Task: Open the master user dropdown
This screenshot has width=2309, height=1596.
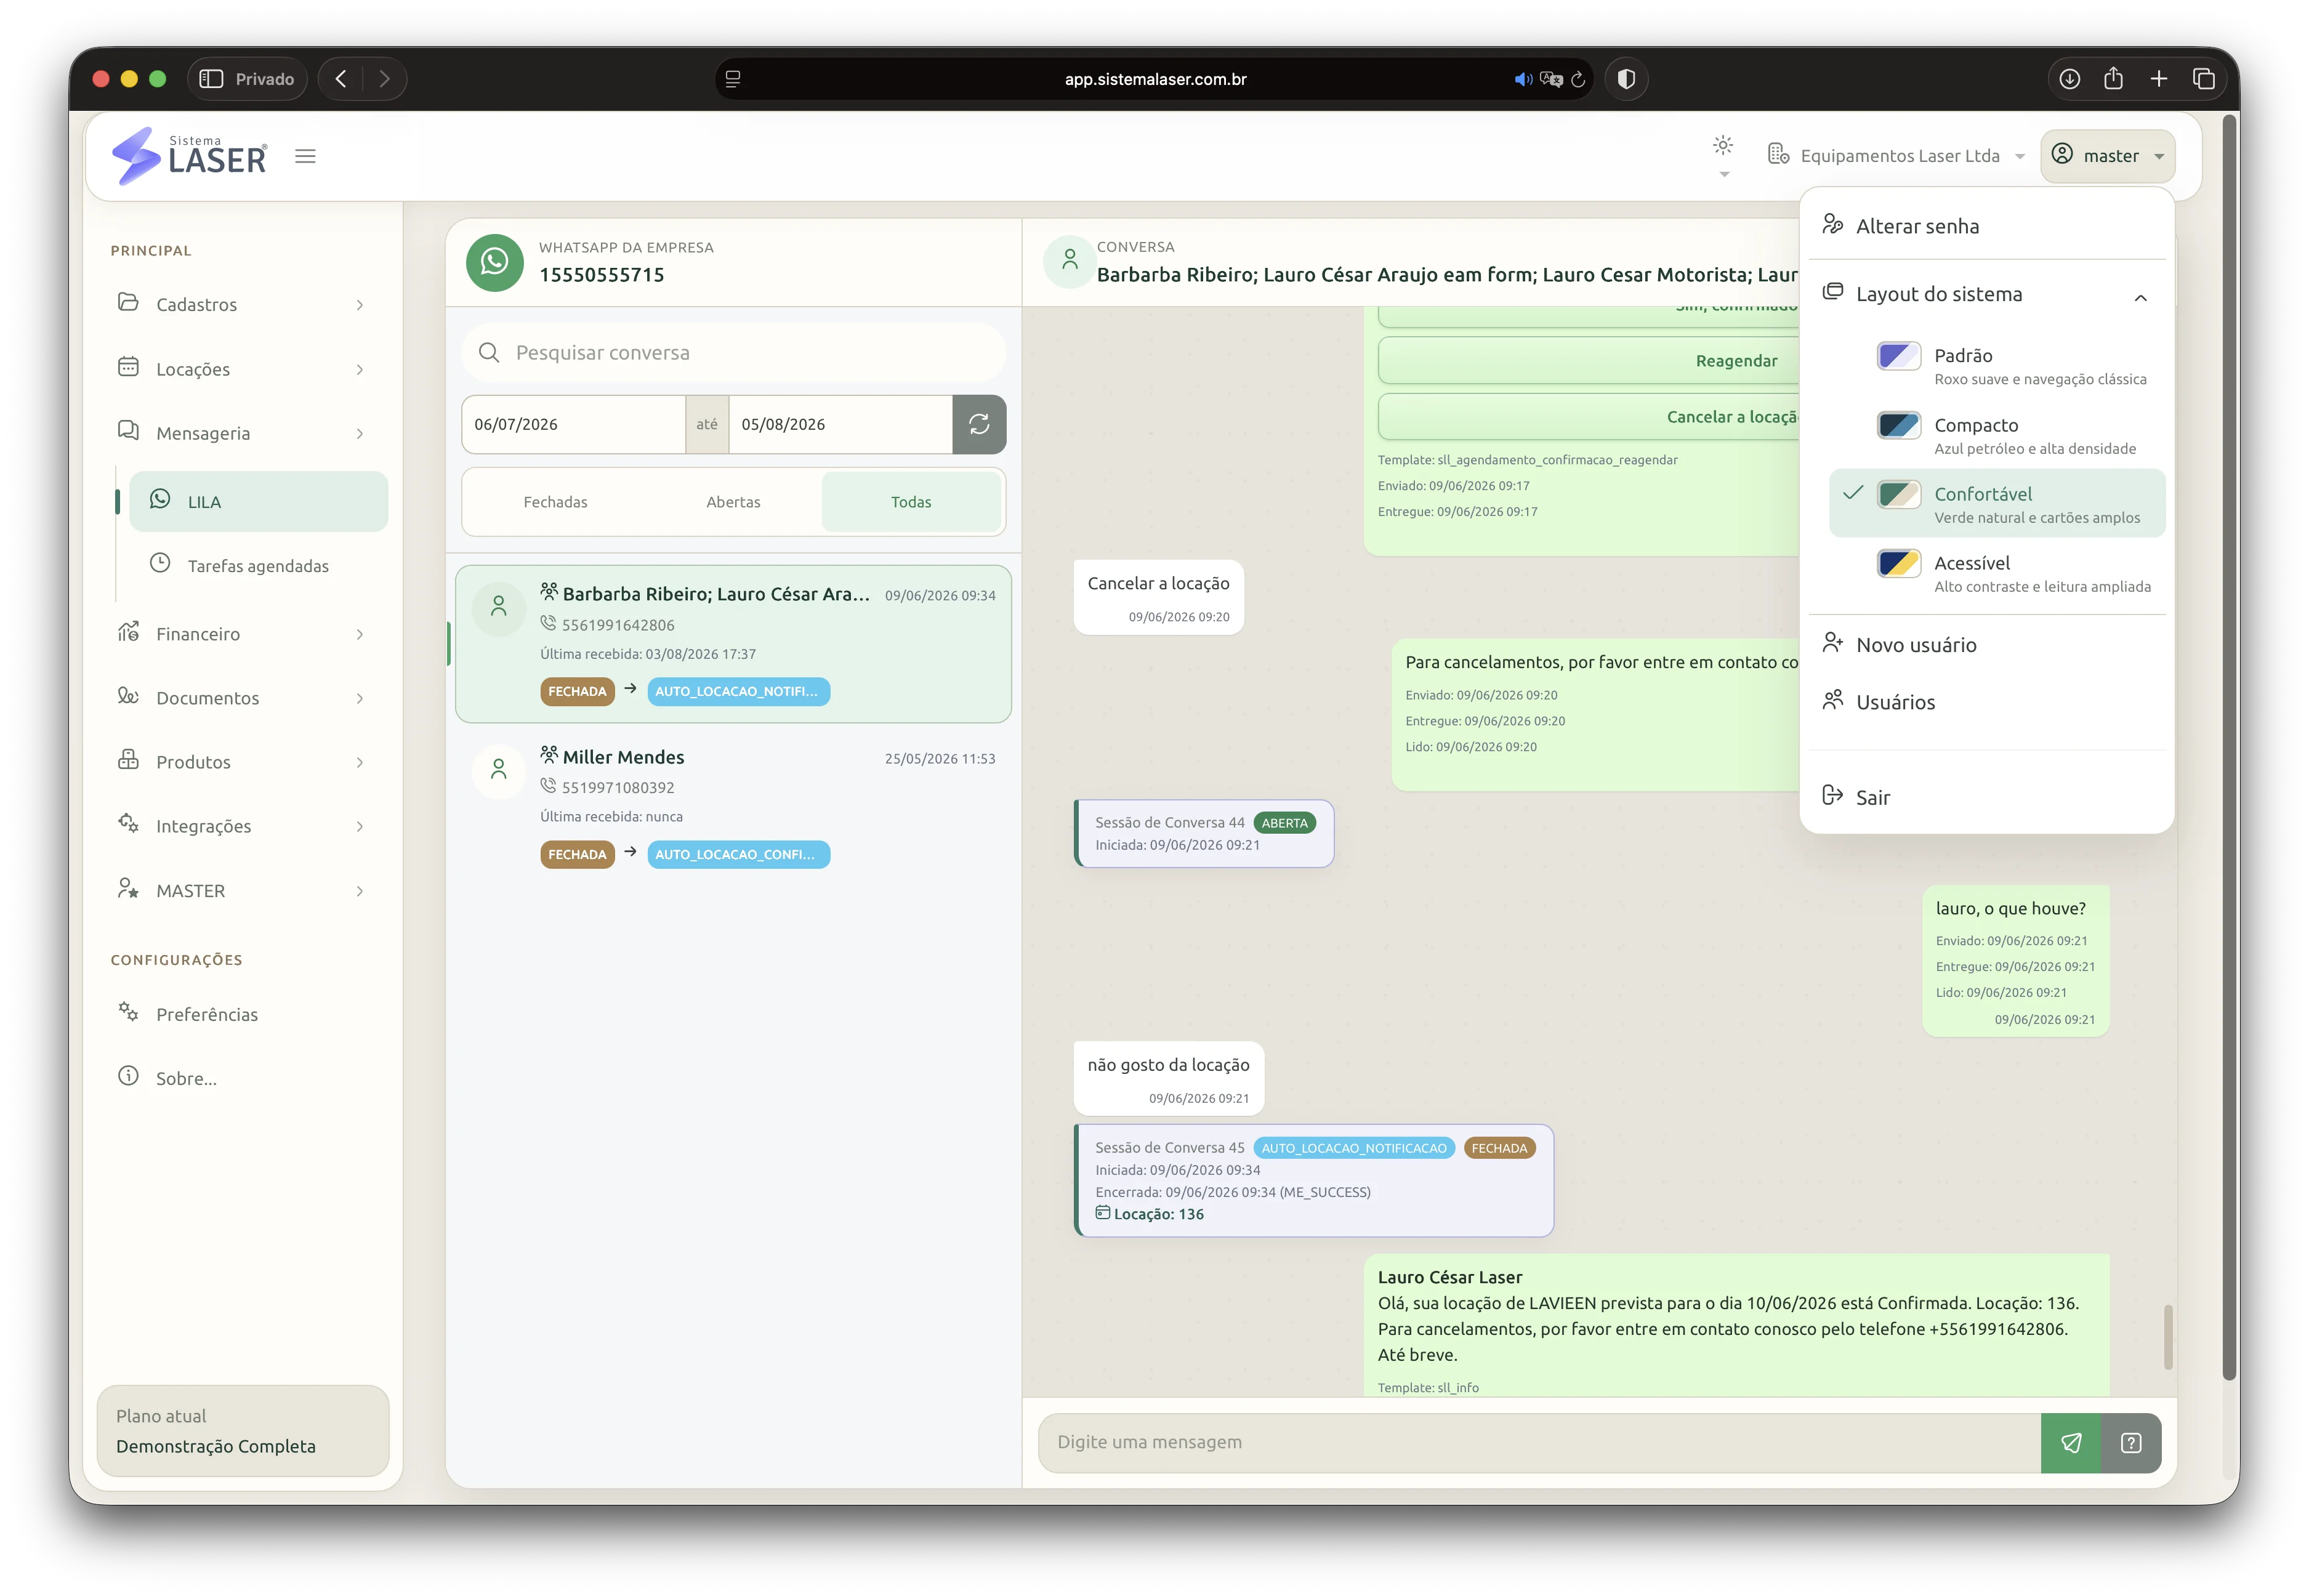Action: (2107, 156)
